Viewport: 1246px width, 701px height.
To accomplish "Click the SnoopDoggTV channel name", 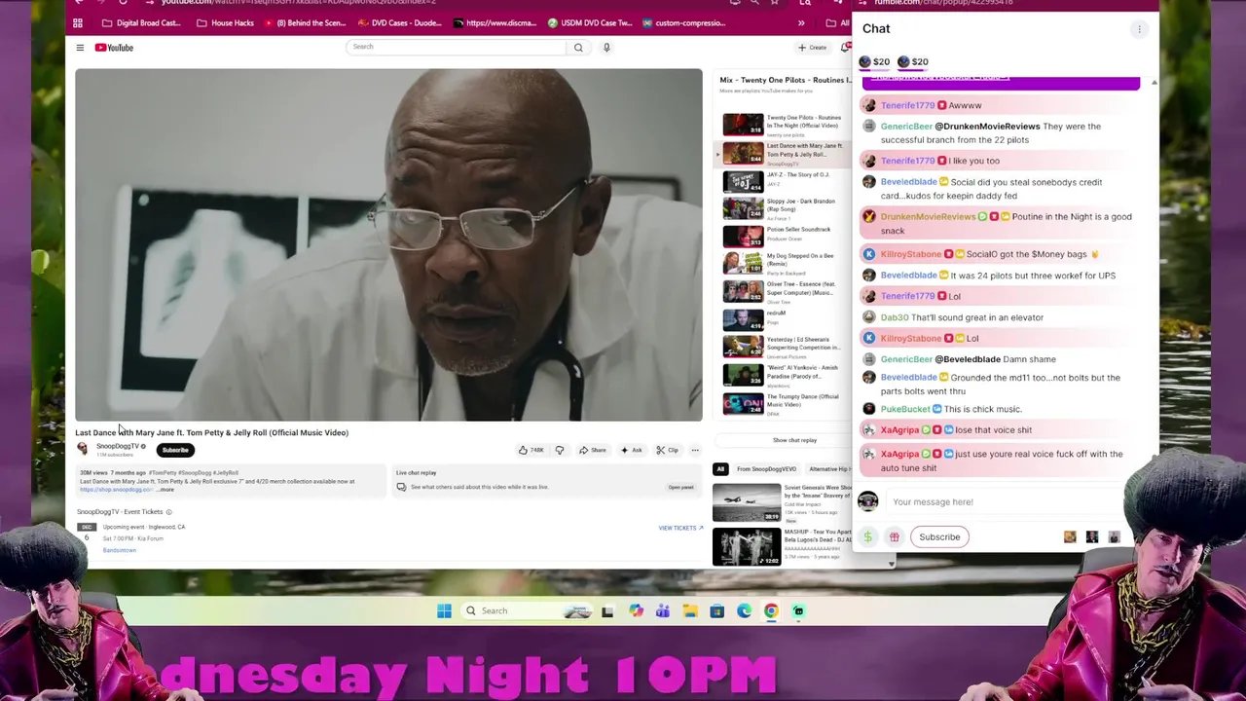I will pyautogui.click(x=117, y=446).
